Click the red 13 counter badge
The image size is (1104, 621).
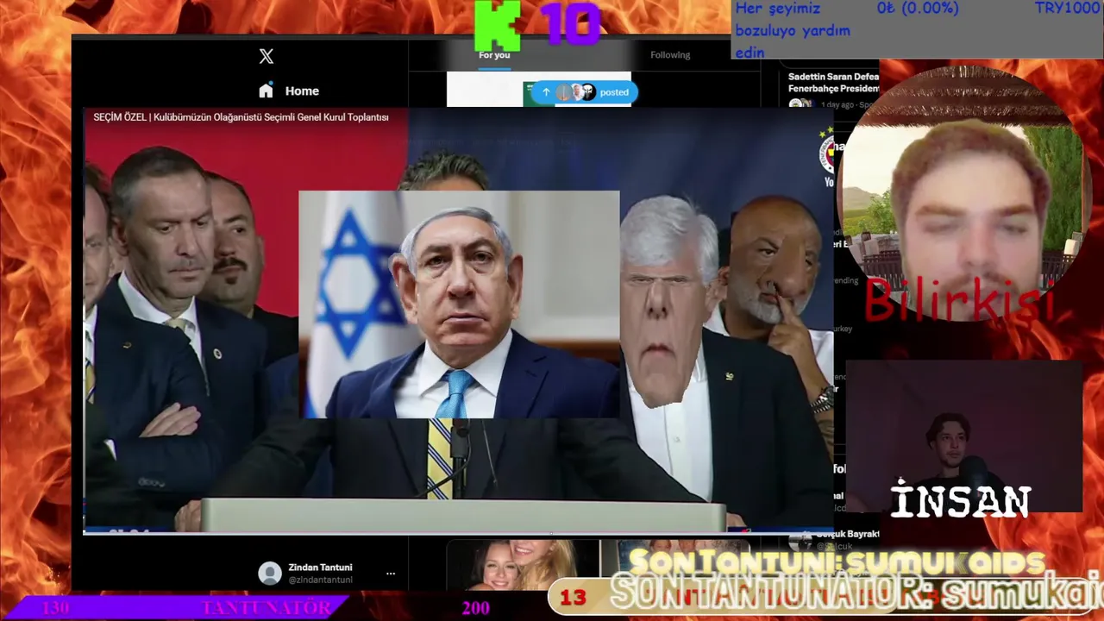[x=573, y=597]
